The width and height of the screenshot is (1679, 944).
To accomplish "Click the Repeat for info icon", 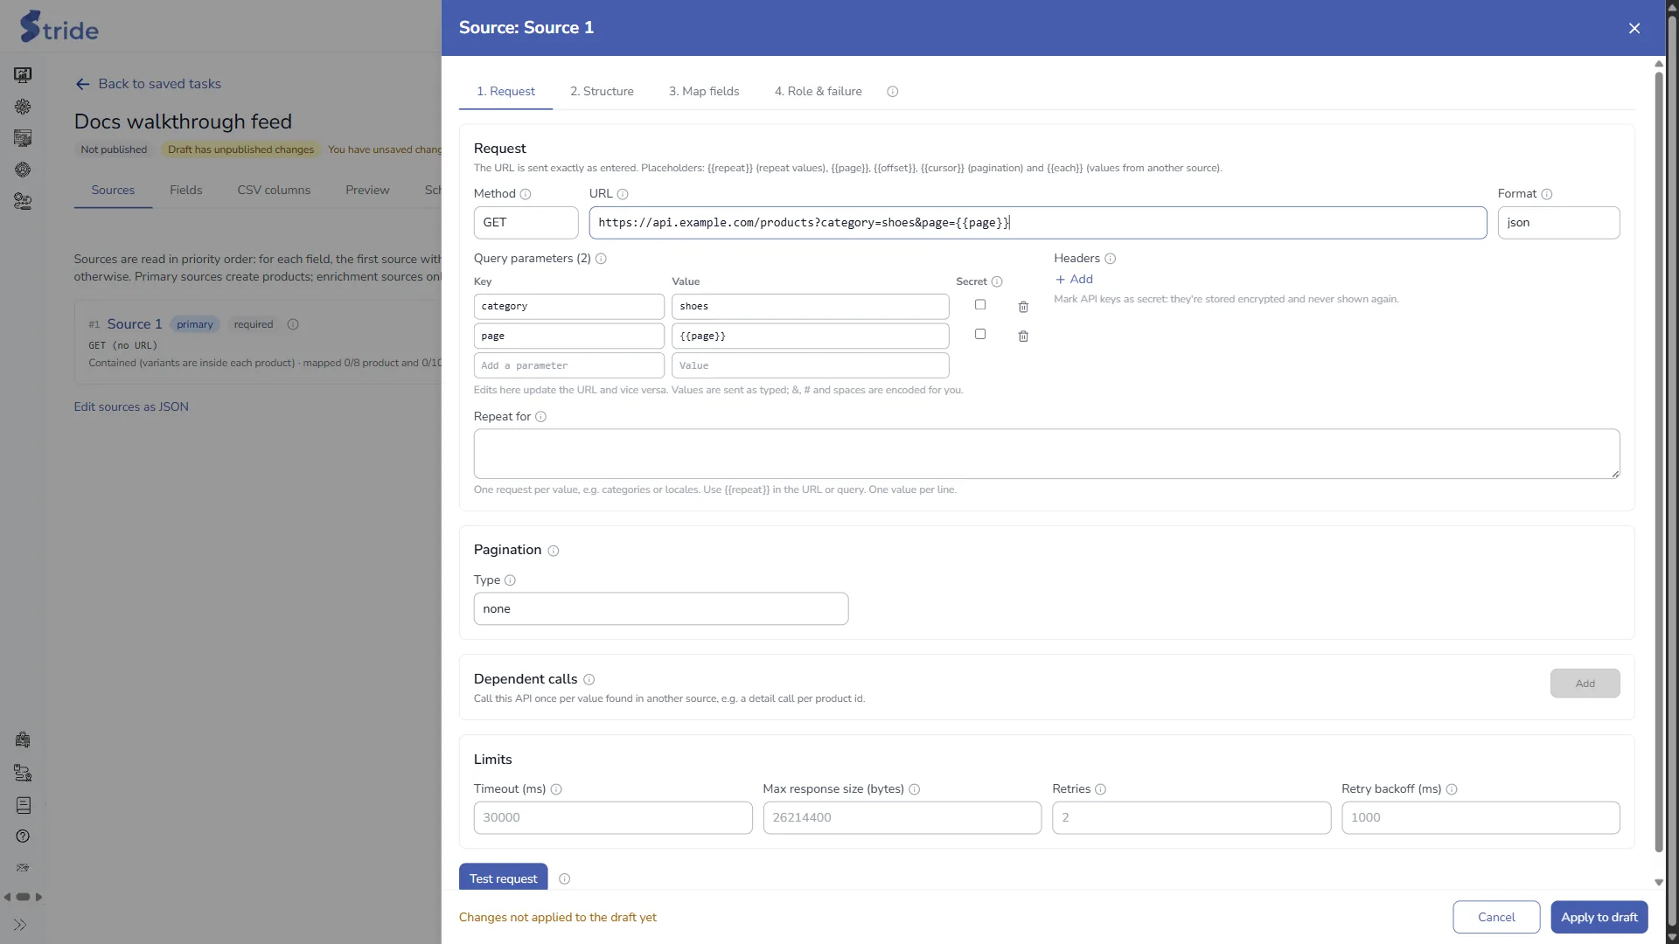I will [x=541, y=417].
